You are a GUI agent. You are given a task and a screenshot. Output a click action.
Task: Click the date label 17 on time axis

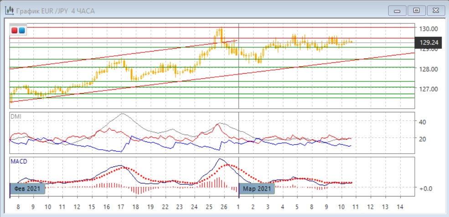tap(121, 207)
